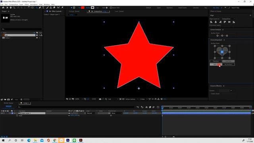Expand the Shape Layer 1 properties arrow
Viewport: 254px width, 143px height.
click(x=10, y=113)
